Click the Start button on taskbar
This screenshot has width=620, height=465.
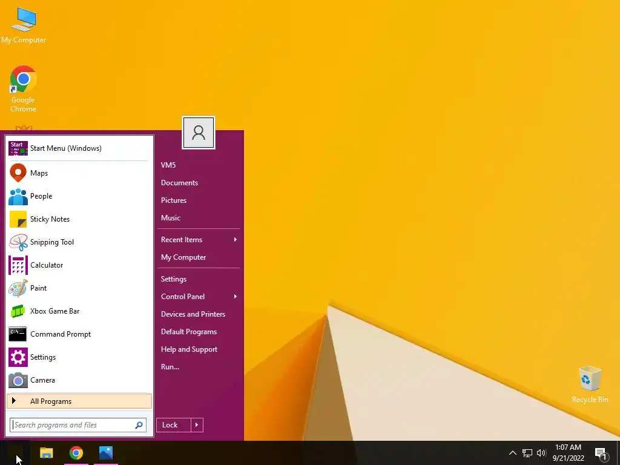coord(15,453)
